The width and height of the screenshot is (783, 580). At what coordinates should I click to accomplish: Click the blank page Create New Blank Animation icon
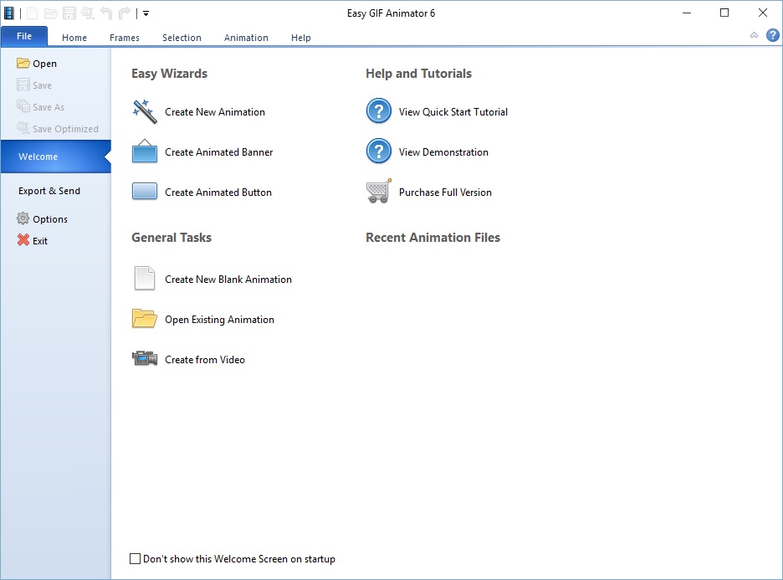145,278
